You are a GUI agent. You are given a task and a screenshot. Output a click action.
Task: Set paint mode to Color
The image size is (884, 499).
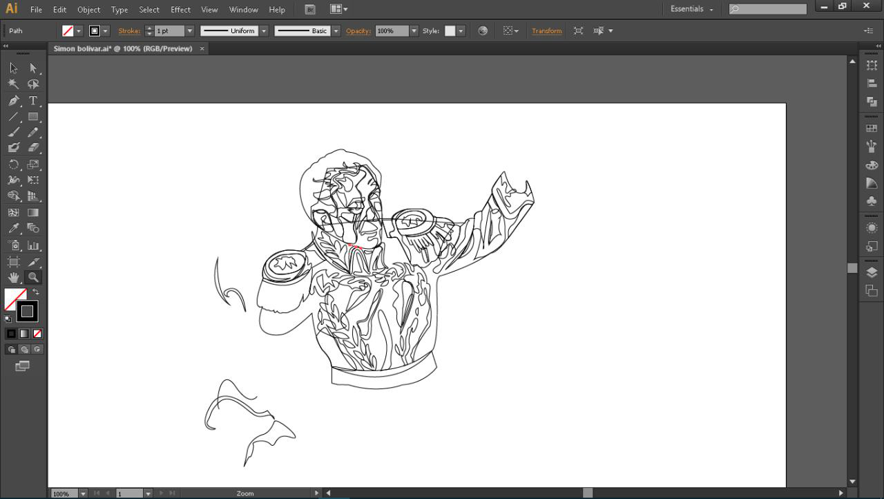pyautogui.click(x=11, y=334)
